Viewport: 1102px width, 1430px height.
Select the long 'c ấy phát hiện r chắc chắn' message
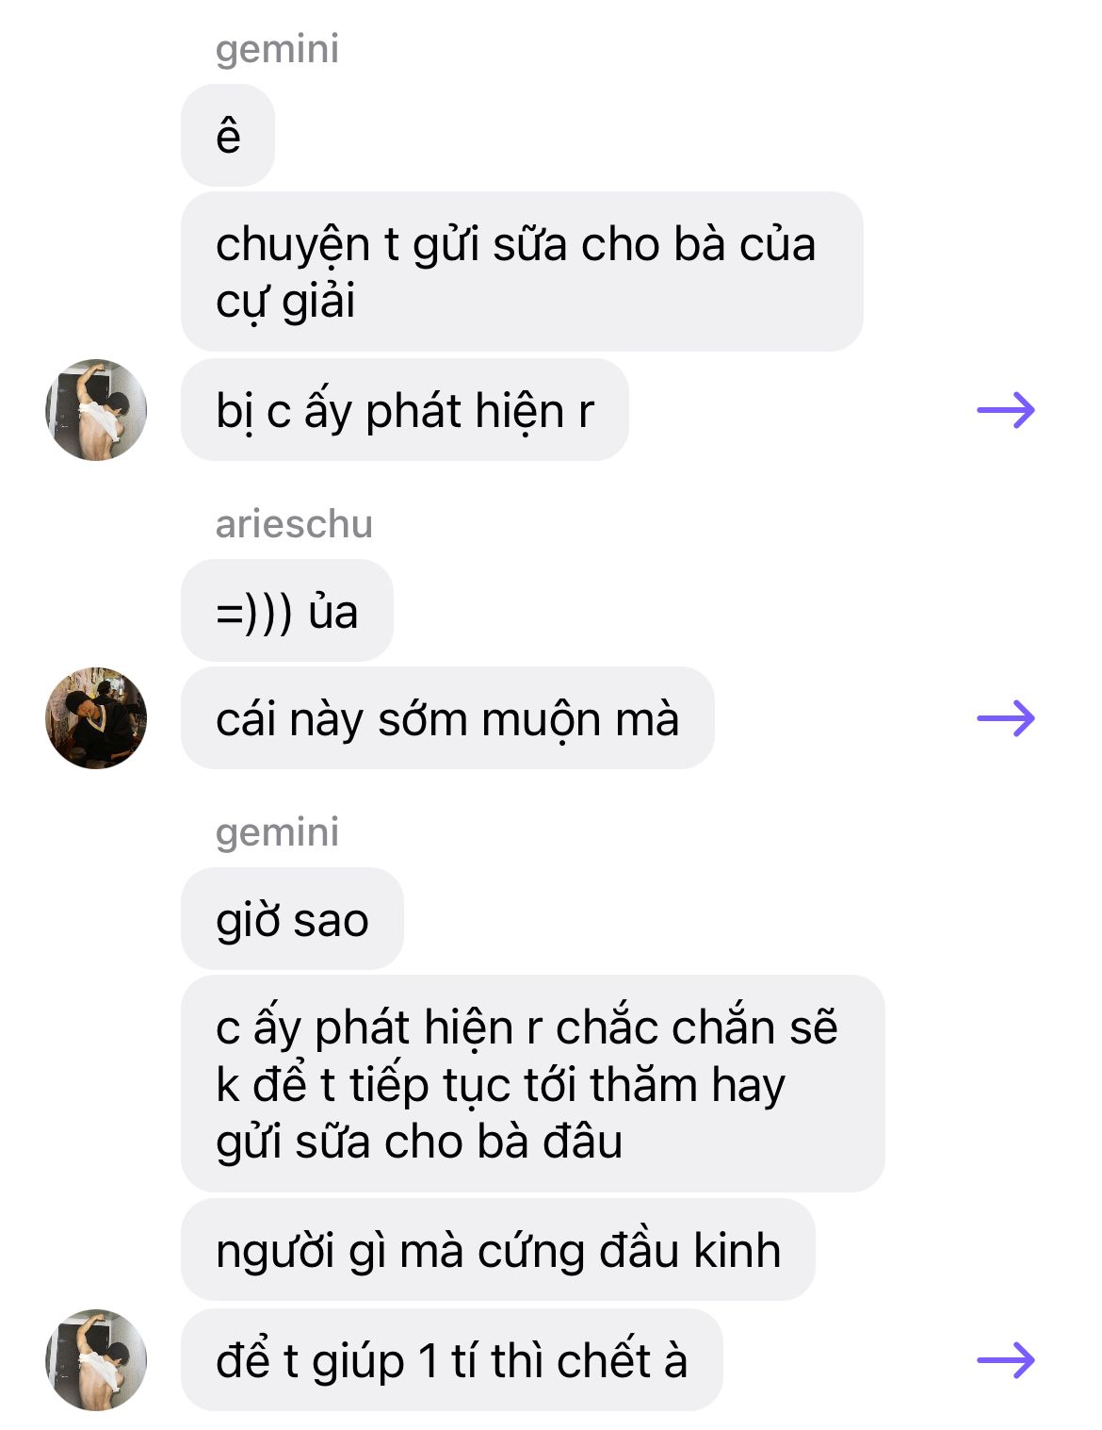tap(533, 1084)
